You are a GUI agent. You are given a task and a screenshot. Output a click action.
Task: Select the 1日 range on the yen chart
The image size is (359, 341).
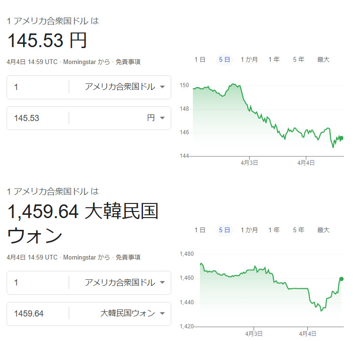pos(199,60)
